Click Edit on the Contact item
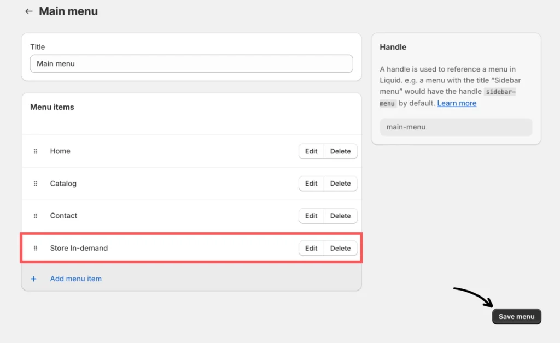This screenshot has height=343, width=560. [x=311, y=216]
